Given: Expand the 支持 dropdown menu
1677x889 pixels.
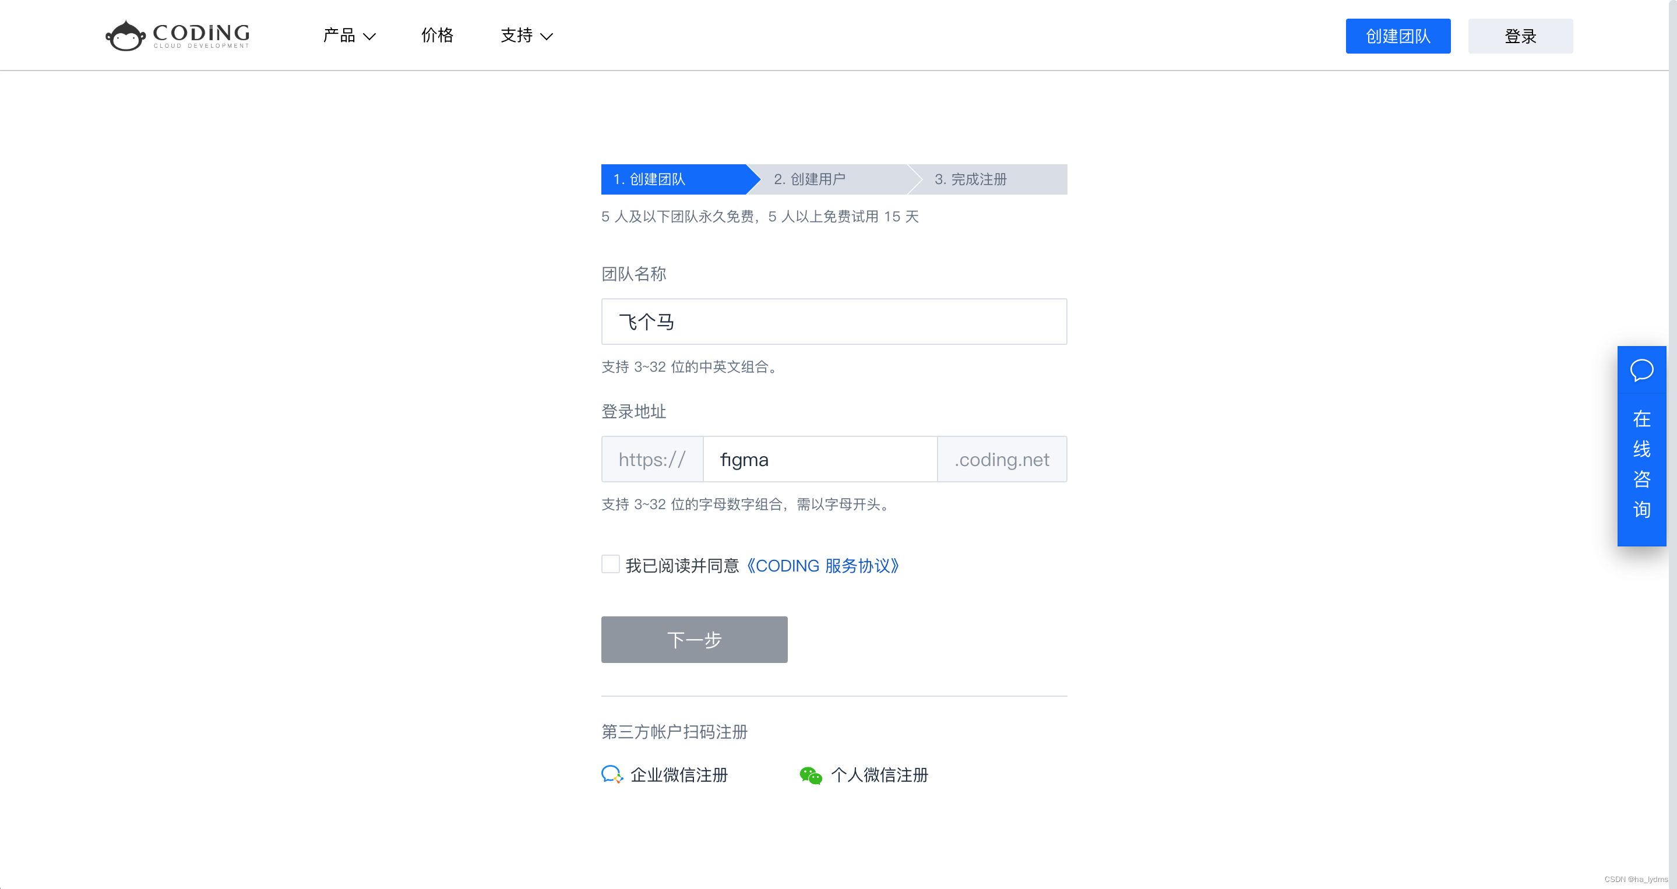Looking at the screenshot, I should pos(526,36).
